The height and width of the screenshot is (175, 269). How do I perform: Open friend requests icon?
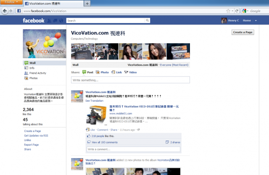tap(49, 21)
